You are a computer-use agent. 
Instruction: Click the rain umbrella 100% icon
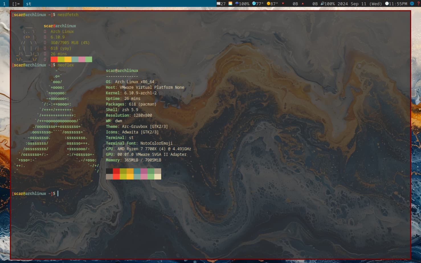coord(237,4)
